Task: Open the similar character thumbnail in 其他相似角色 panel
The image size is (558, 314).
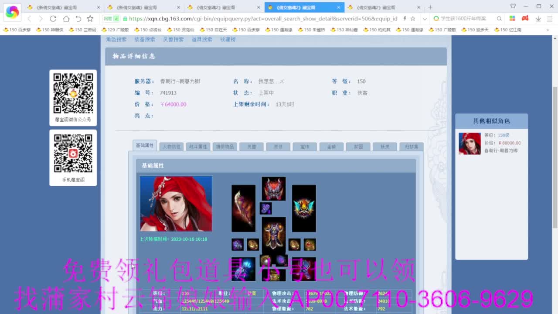Action: 470,143
